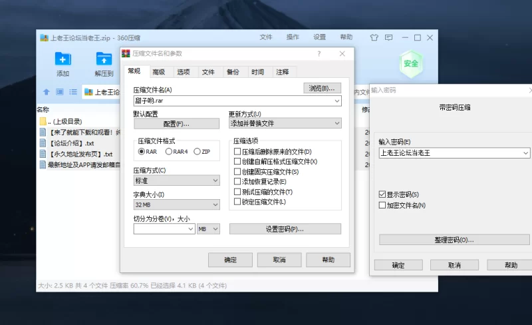Click the 浏览(B)... button

[x=322, y=88]
